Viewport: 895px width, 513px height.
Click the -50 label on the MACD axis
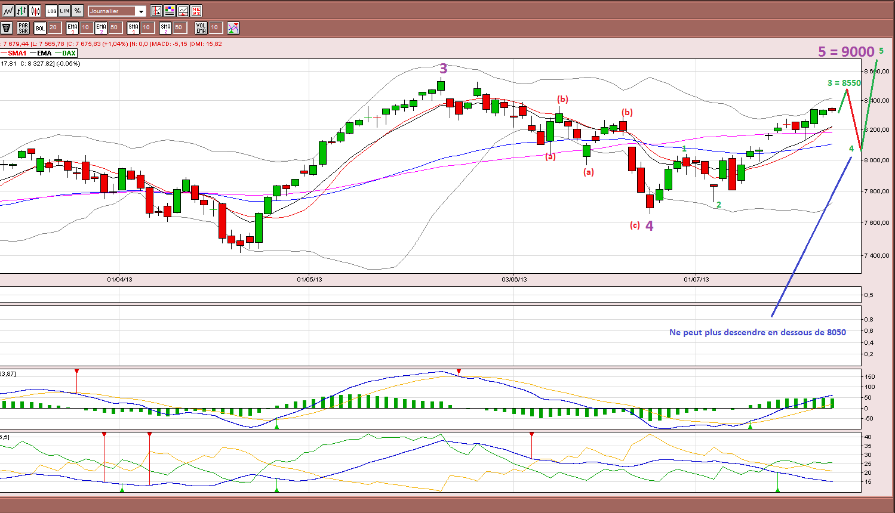pos(869,418)
